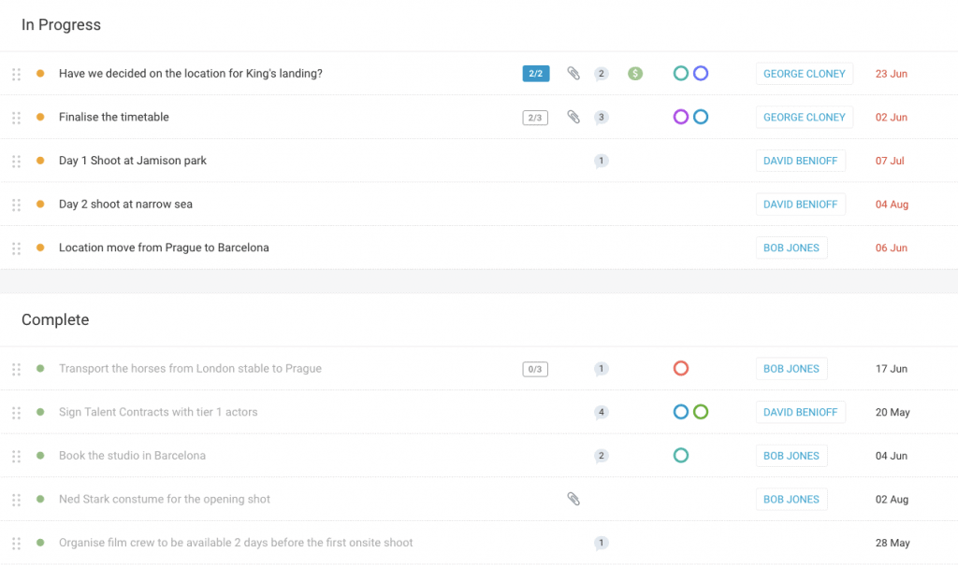Click the 23 Jun due date
This screenshot has height=566, width=958.
pos(891,73)
